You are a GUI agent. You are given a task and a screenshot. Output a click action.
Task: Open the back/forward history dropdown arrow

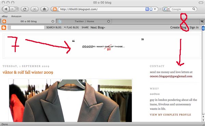17,9
